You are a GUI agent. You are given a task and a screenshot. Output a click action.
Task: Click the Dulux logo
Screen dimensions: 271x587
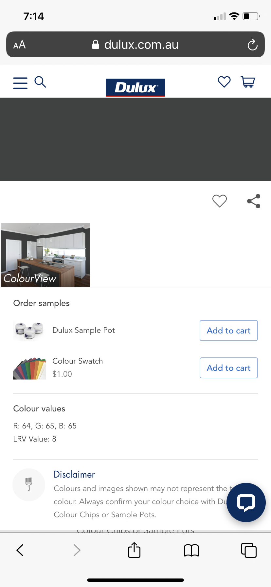135,87
